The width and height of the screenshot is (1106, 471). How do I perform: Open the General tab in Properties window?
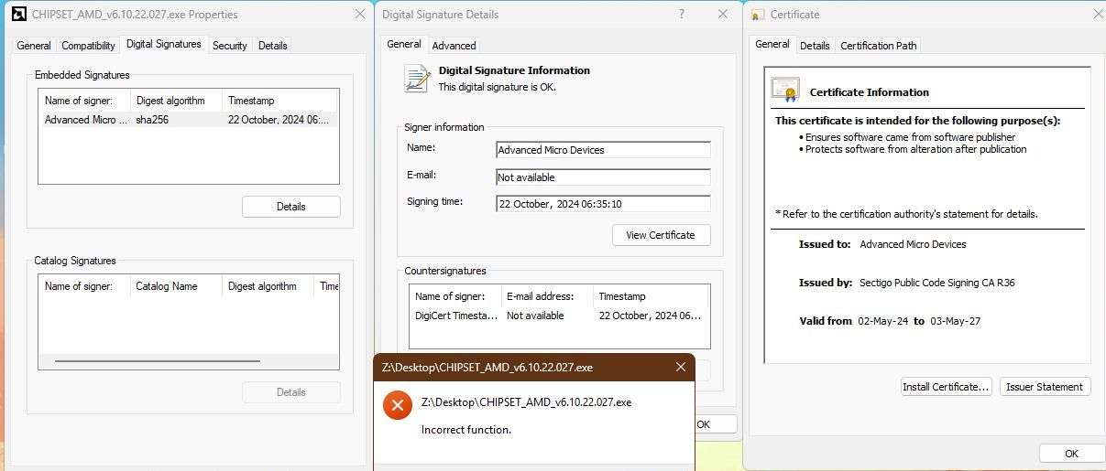[x=34, y=45]
